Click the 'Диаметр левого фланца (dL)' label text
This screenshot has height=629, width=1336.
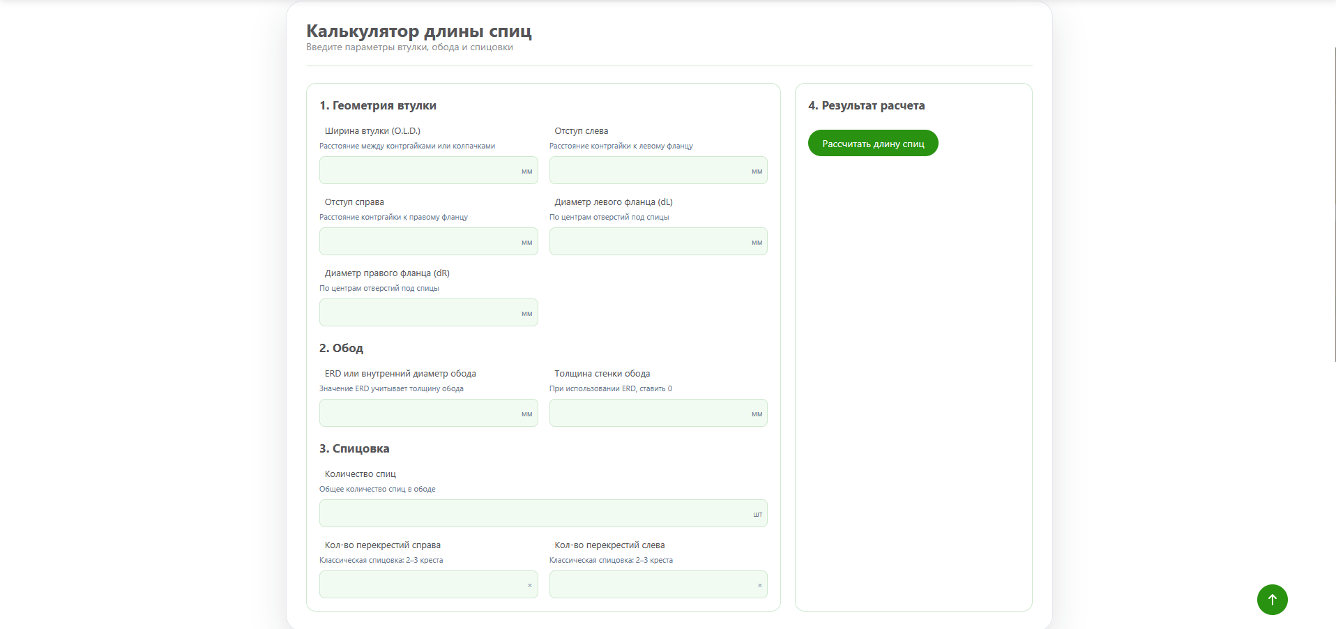coord(613,202)
